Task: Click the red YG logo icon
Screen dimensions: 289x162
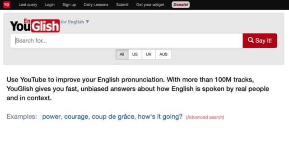Action: point(6,4)
